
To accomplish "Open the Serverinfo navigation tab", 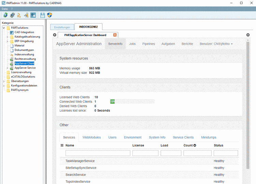I will pos(115,44).
